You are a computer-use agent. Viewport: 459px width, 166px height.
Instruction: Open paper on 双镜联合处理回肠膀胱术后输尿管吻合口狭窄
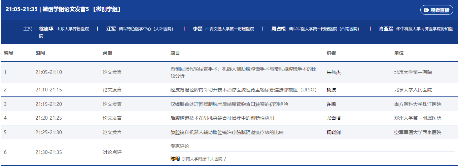point(229,104)
